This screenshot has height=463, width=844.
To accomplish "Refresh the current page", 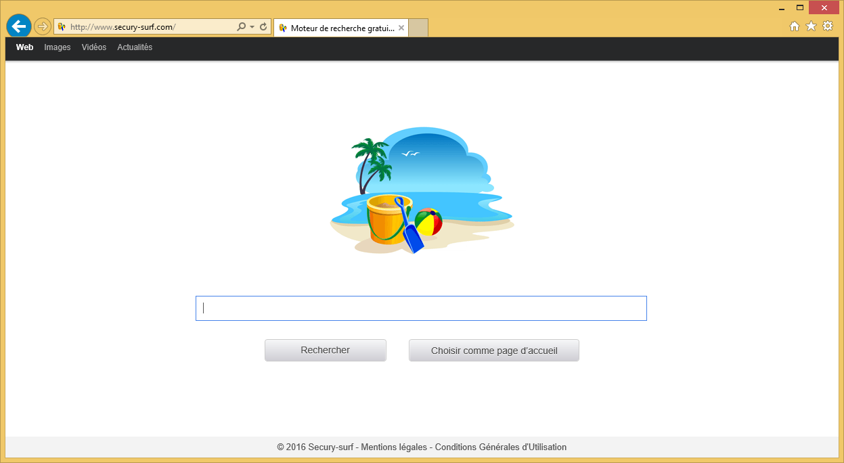I will tap(263, 26).
